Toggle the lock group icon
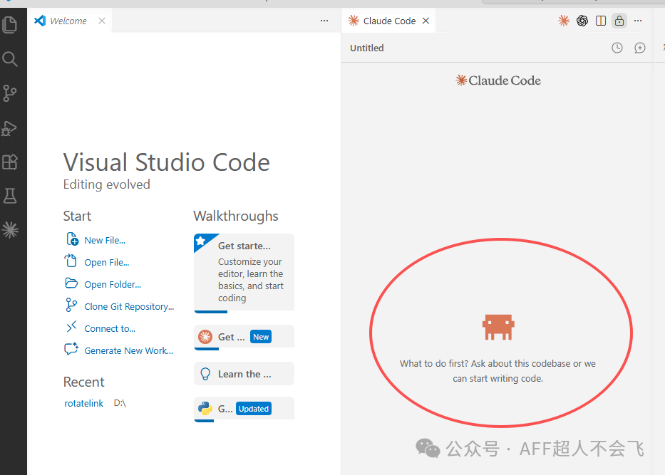The image size is (665, 475). (619, 21)
